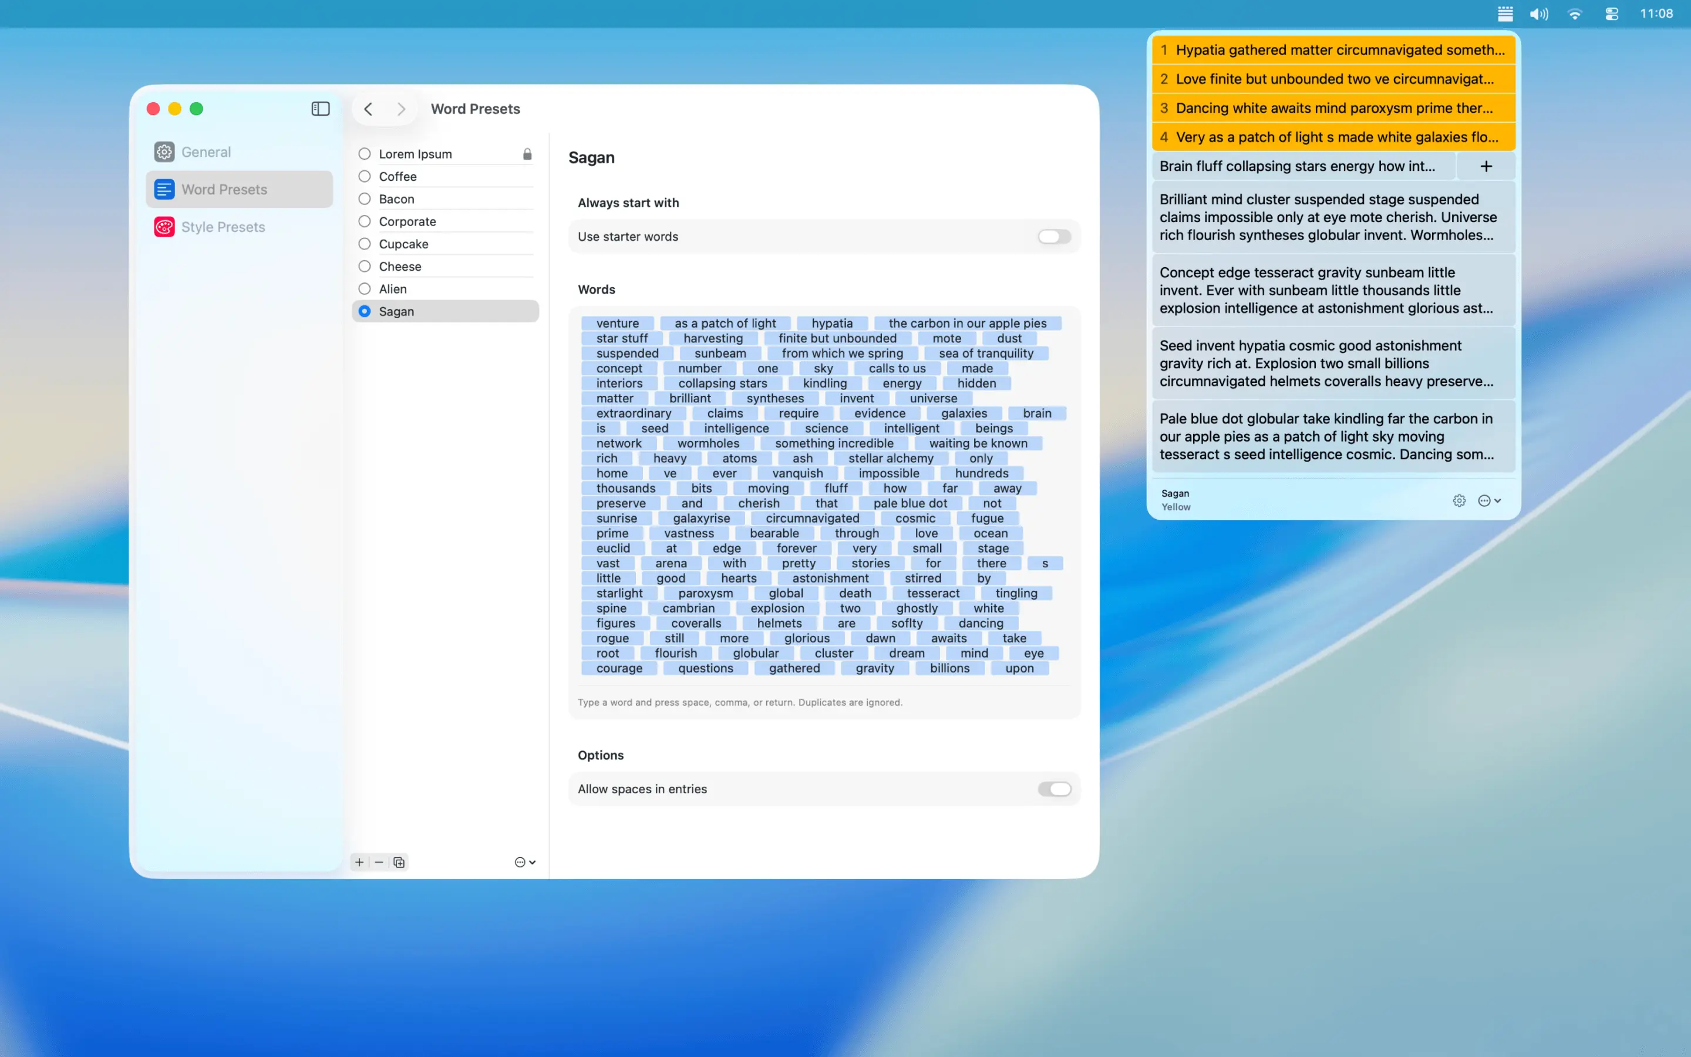Click the 'Brilliant mind cluster' paragraph card
The width and height of the screenshot is (1691, 1057).
click(1333, 217)
